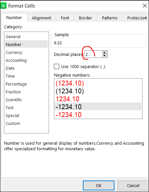Viewport: 149px width, 192px height.
Task: Enable the Use 1000 separator checkbox
Action: [x=57, y=66]
